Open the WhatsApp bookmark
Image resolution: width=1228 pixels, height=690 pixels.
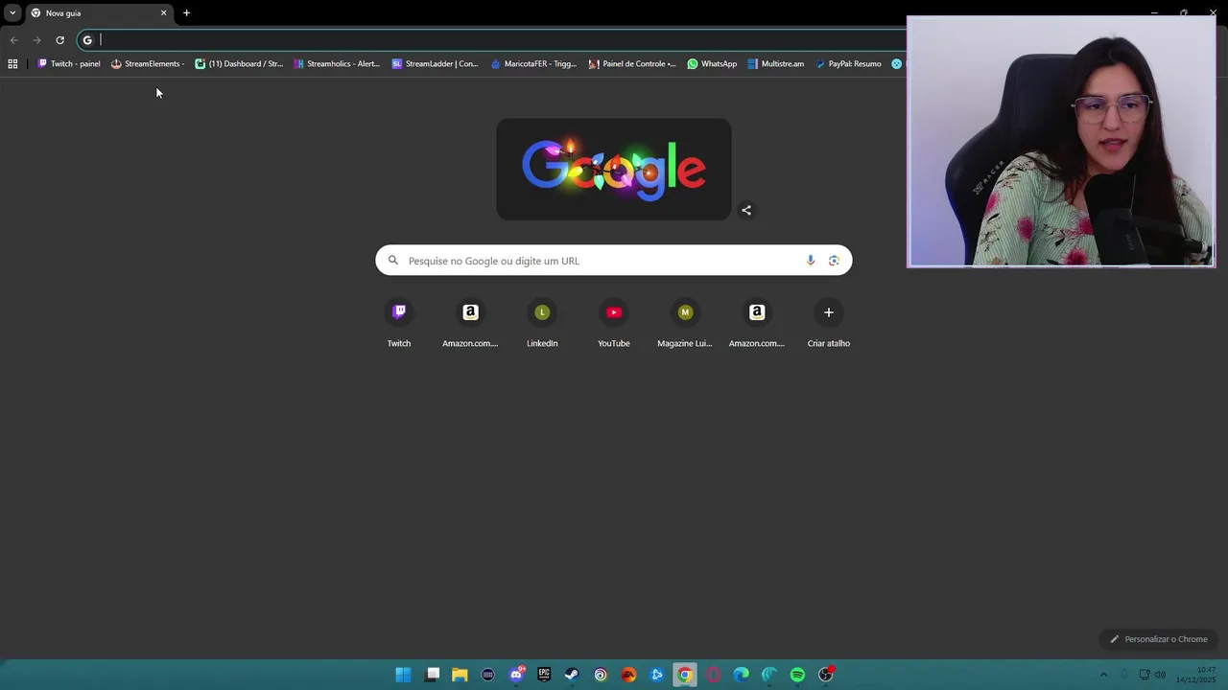712,64
